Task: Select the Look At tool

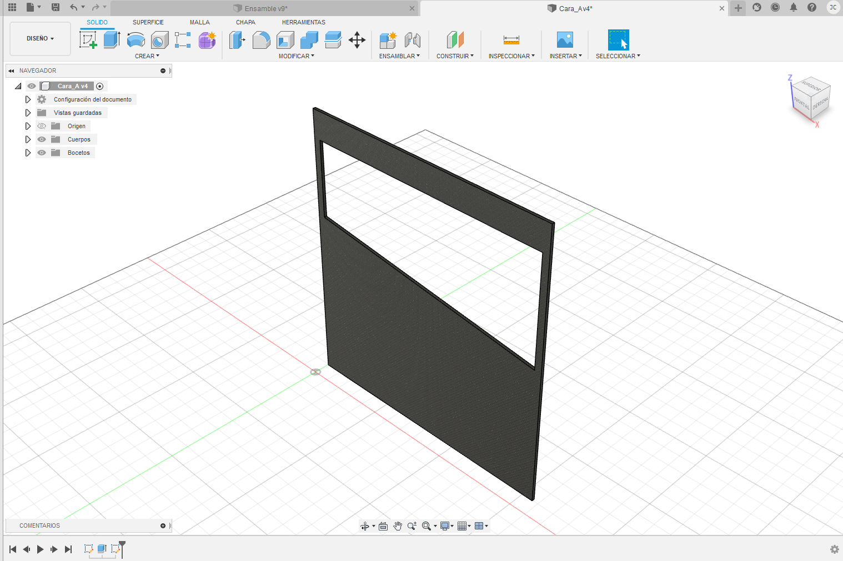Action: pos(383,526)
